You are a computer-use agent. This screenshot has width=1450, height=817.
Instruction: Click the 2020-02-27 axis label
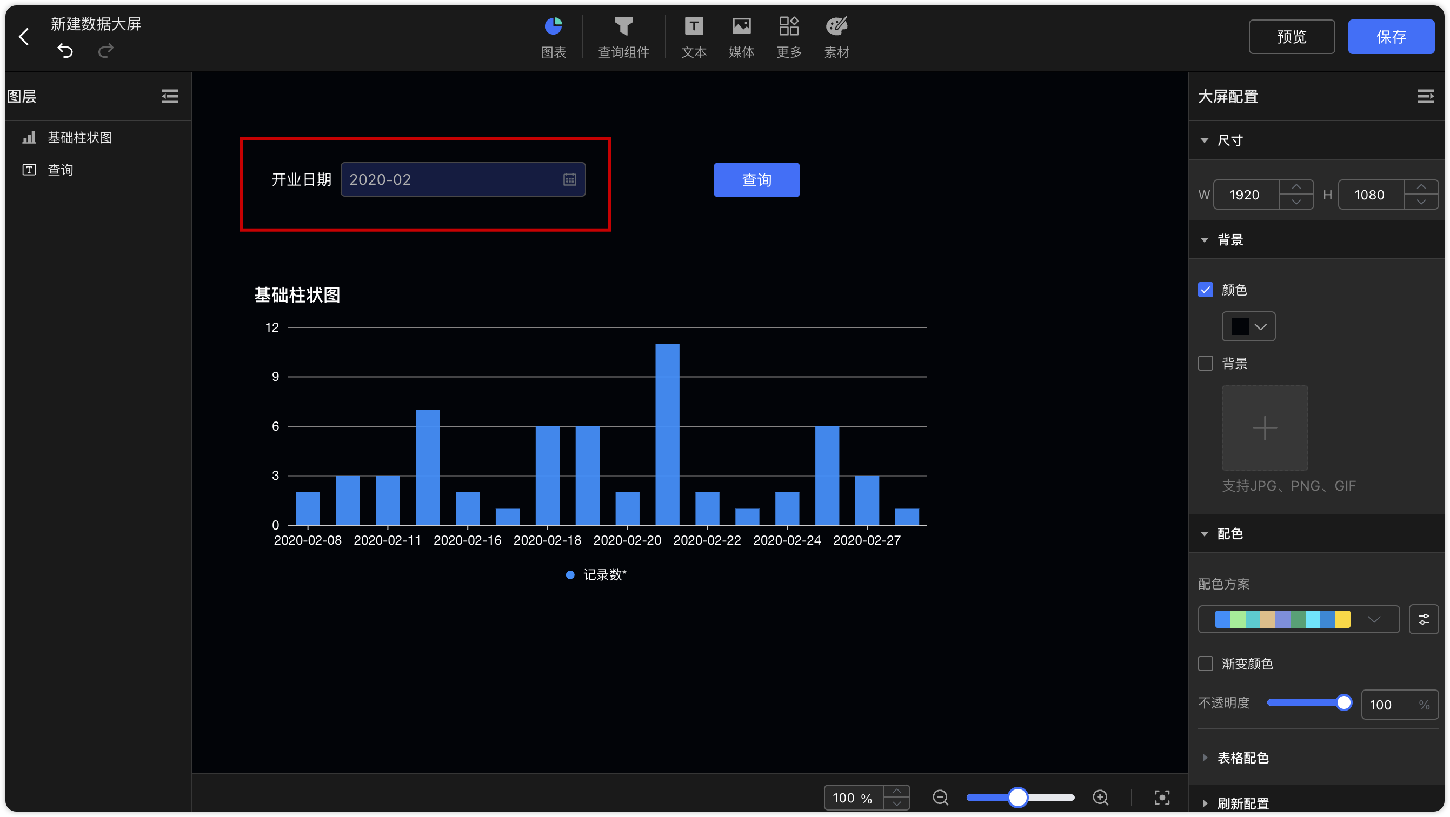(x=867, y=540)
